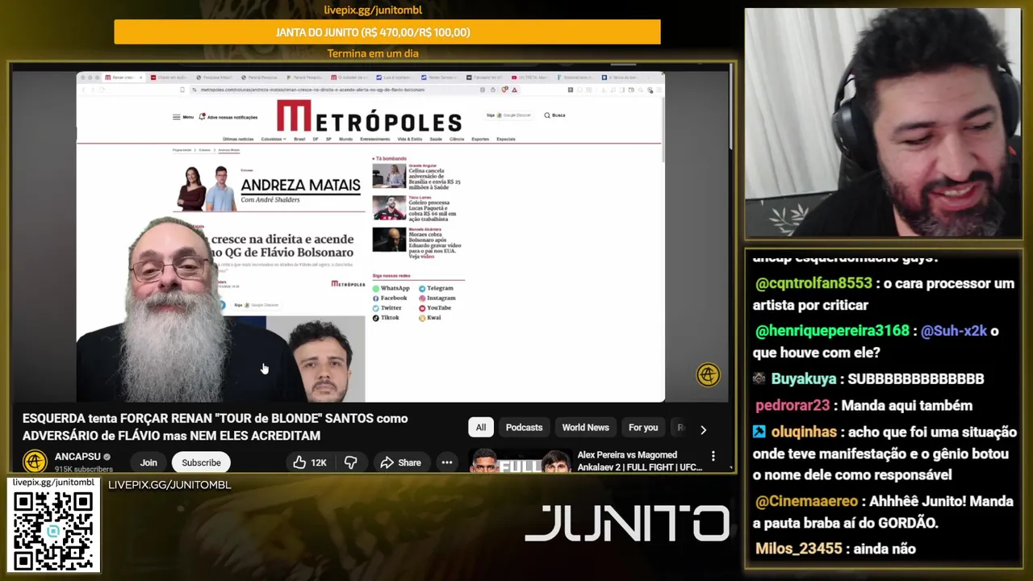Open the ANDREZA MATAIS column header
The width and height of the screenshot is (1033, 581).
coord(300,186)
